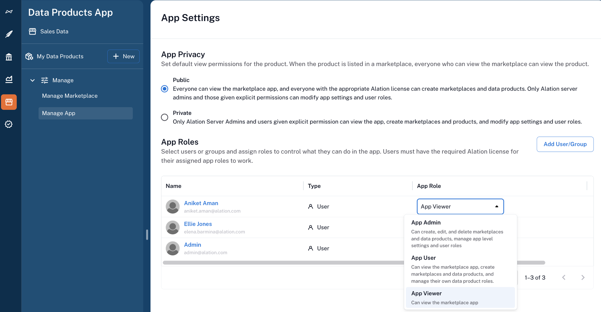The width and height of the screenshot is (601, 312).
Task: Select the My Data Products package icon
Action: [x=29, y=56]
